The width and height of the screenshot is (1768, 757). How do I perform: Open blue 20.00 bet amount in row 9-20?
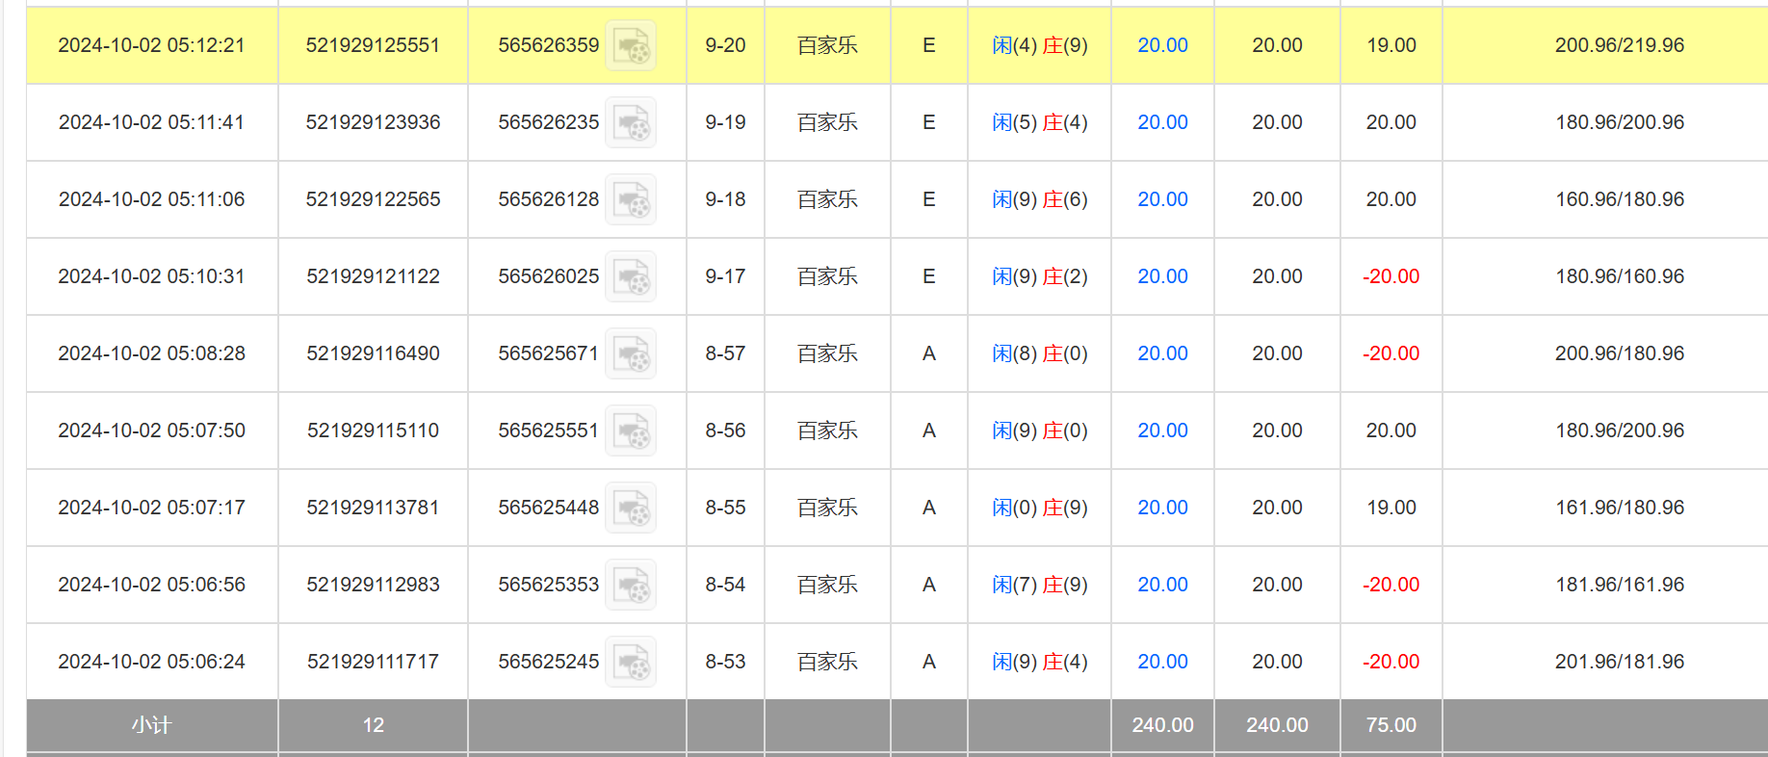(1162, 45)
